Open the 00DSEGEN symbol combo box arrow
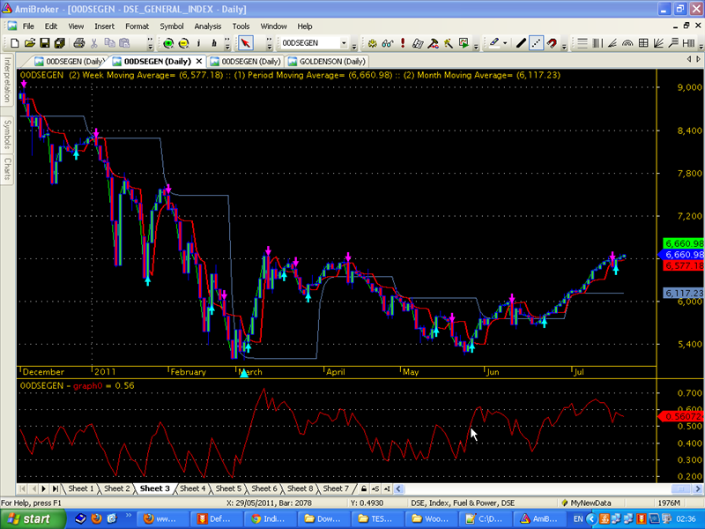Image resolution: width=705 pixels, height=529 pixels. pyautogui.click(x=344, y=43)
